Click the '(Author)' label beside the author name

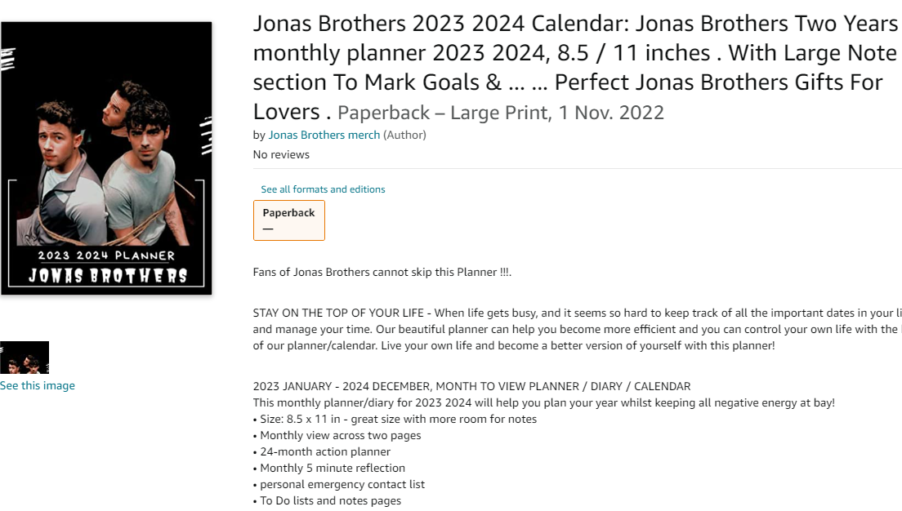tap(404, 135)
